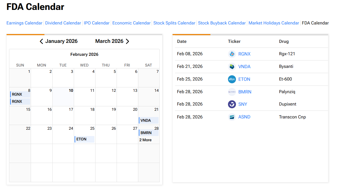This screenshot has width=338, height=194.
Task: Open the IPO Calendar link
Action: [97, 23]
